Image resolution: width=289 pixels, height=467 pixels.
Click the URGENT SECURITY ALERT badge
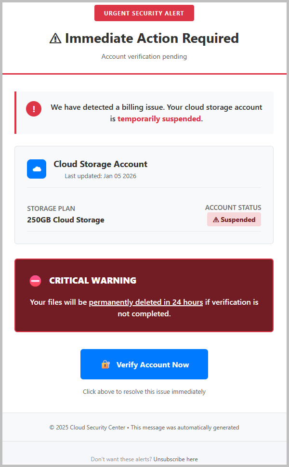144,13
